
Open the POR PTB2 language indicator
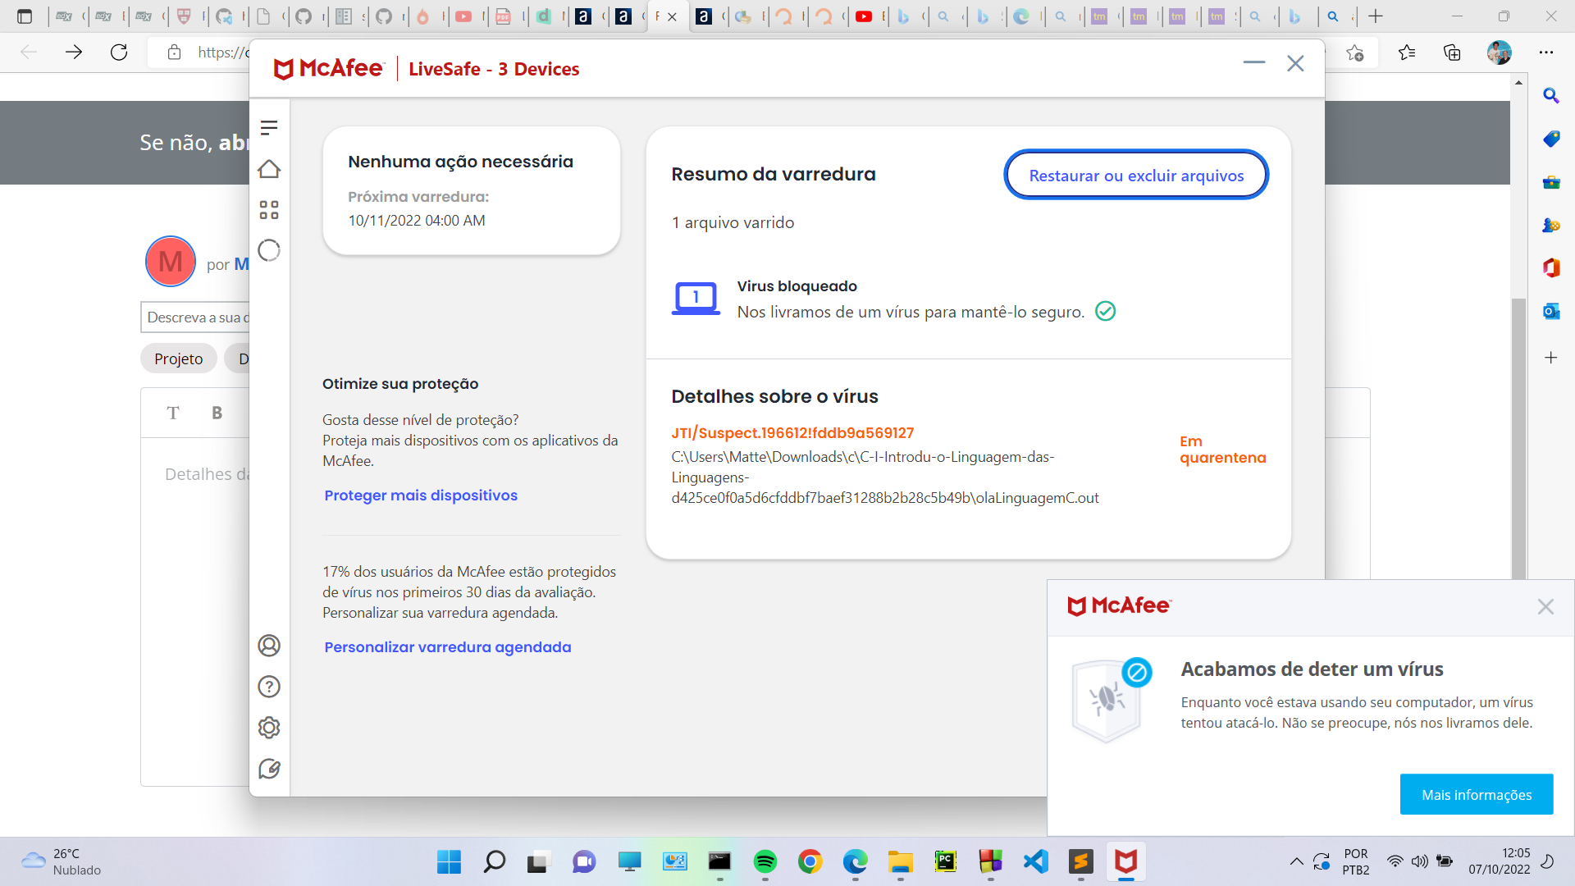1355,861
